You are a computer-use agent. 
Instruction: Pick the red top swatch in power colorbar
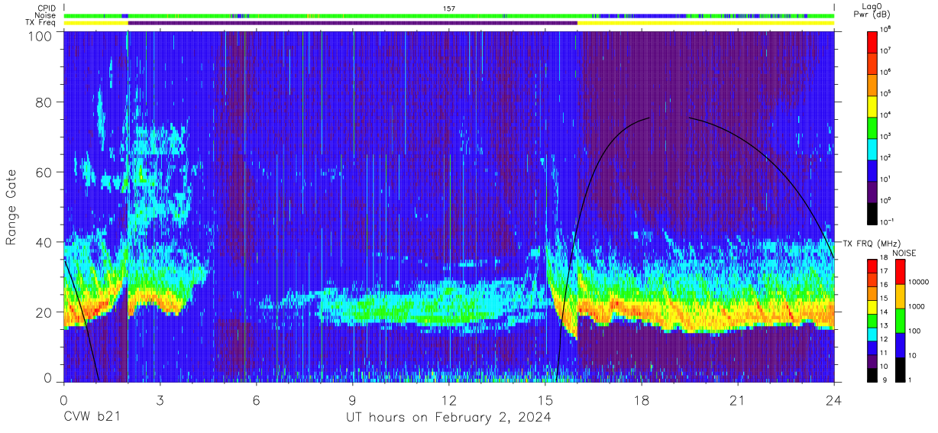tap(872, 41)
